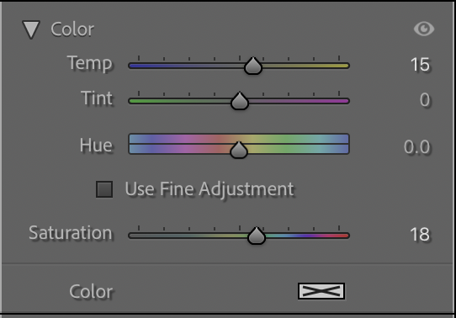The width and height of the screenshot is (456, 318).
Task: Click the Hue label
Action: pos(96,145)
